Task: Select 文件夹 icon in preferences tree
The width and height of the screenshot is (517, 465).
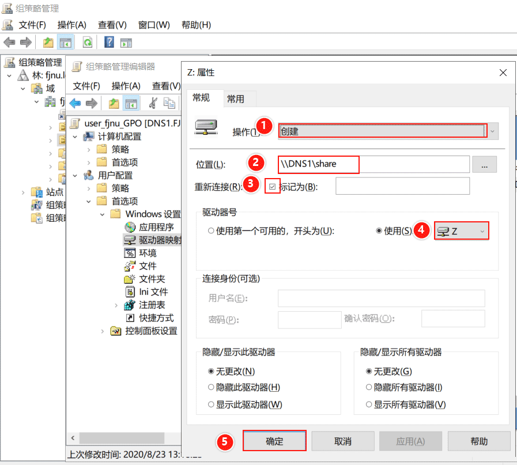Action: [x=130, y=279]
